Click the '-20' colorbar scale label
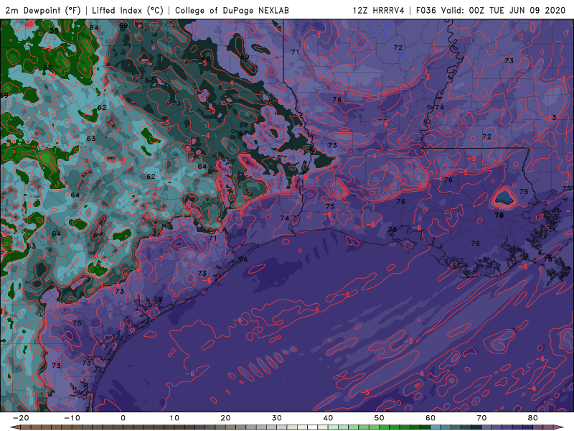The height and width of the screenshot is (431, 574). click(x=21, y=418)
